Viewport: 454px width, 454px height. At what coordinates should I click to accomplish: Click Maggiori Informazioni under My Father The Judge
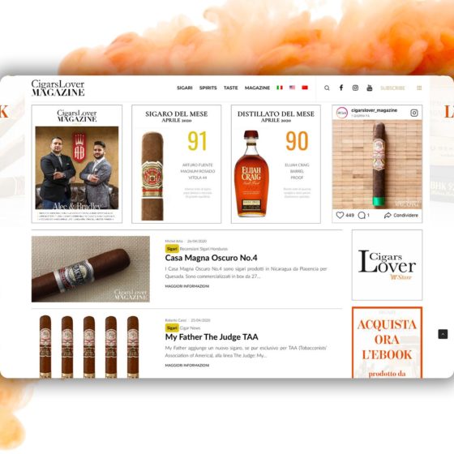point(187,366)
